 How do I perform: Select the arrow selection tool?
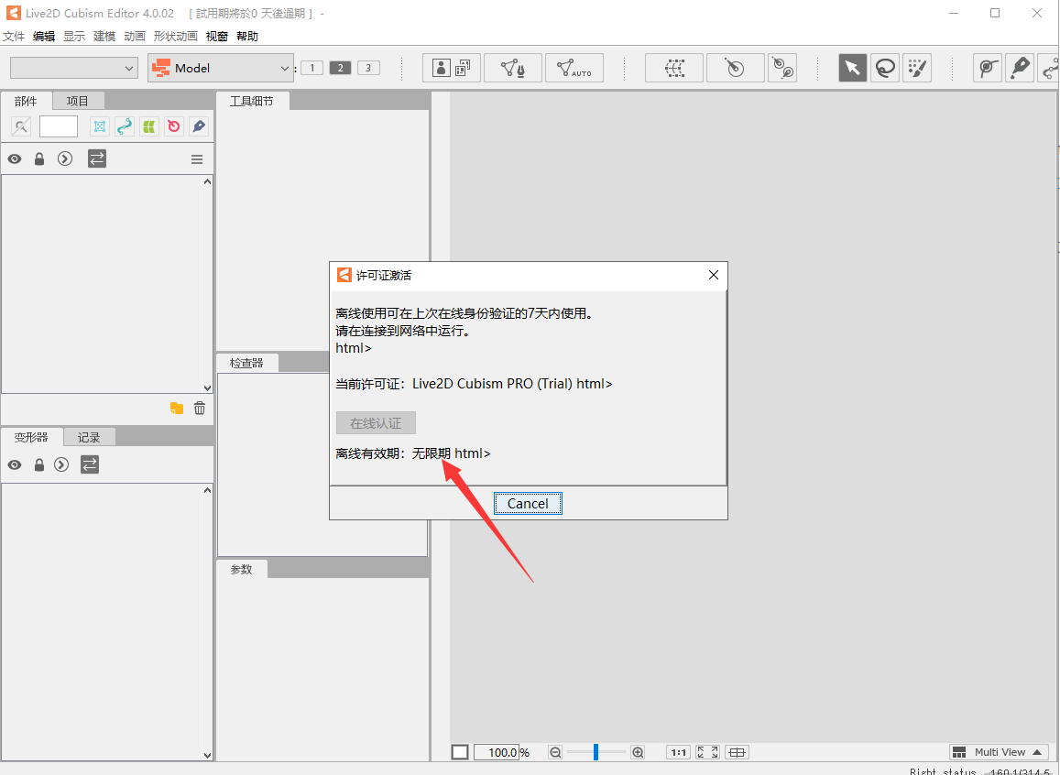pyautogui.click(x=853, y=68)
